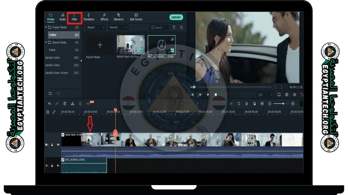Take a snapshot of the preview frame
The width and height of the screenshot is (348, 195).
pos(287,95)
